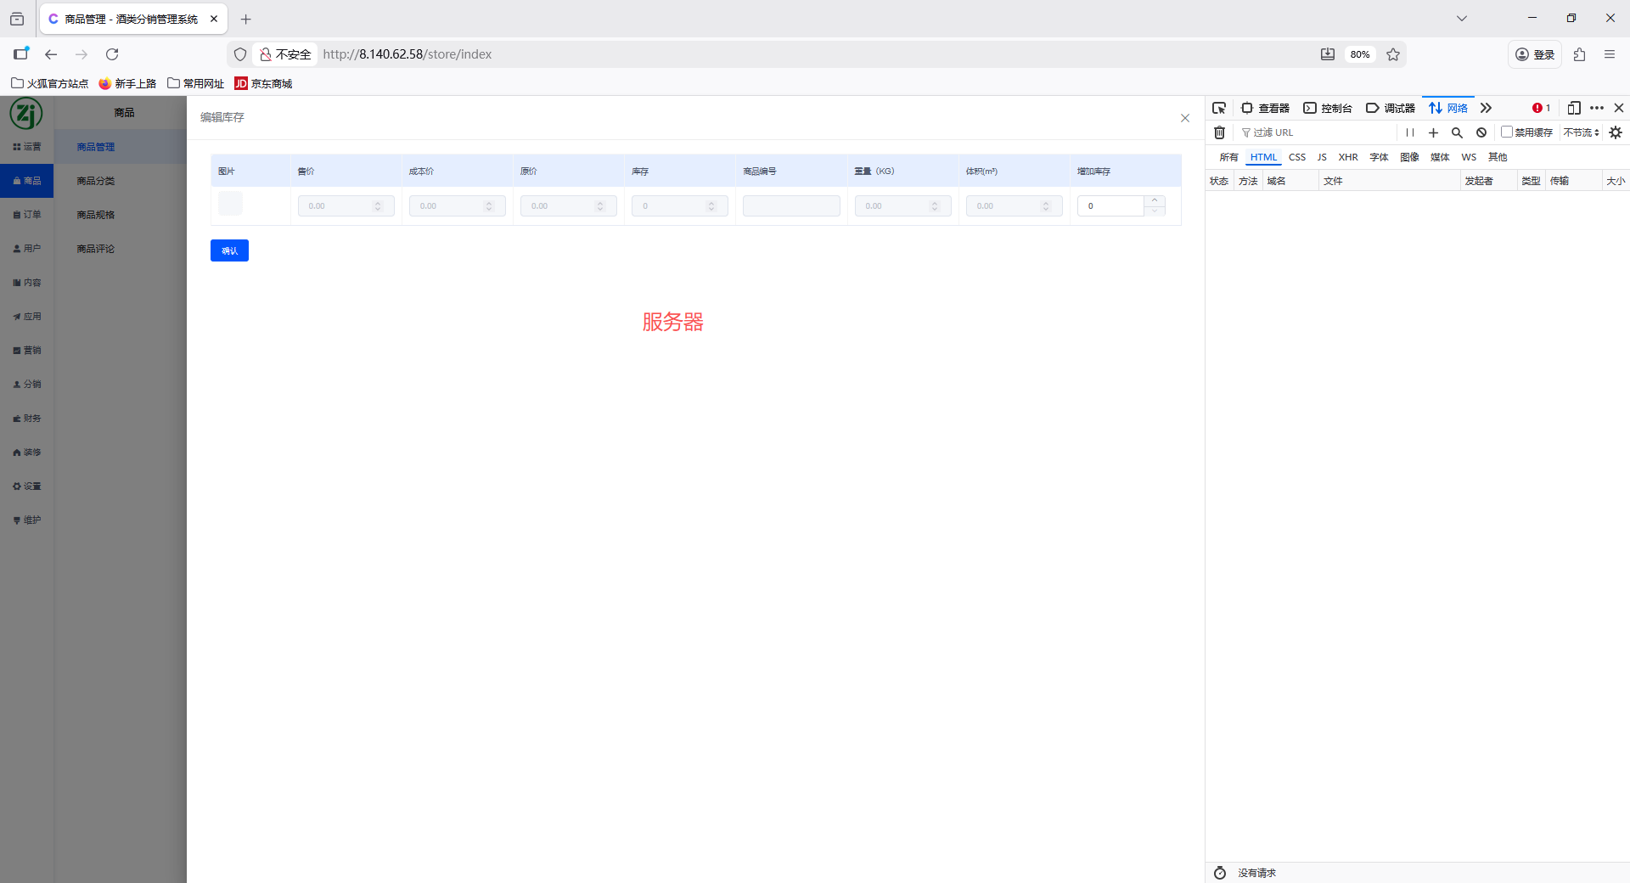1630x883 pixels.
Task: Pause network recording in DevTools
Action: click(1409, 132)
